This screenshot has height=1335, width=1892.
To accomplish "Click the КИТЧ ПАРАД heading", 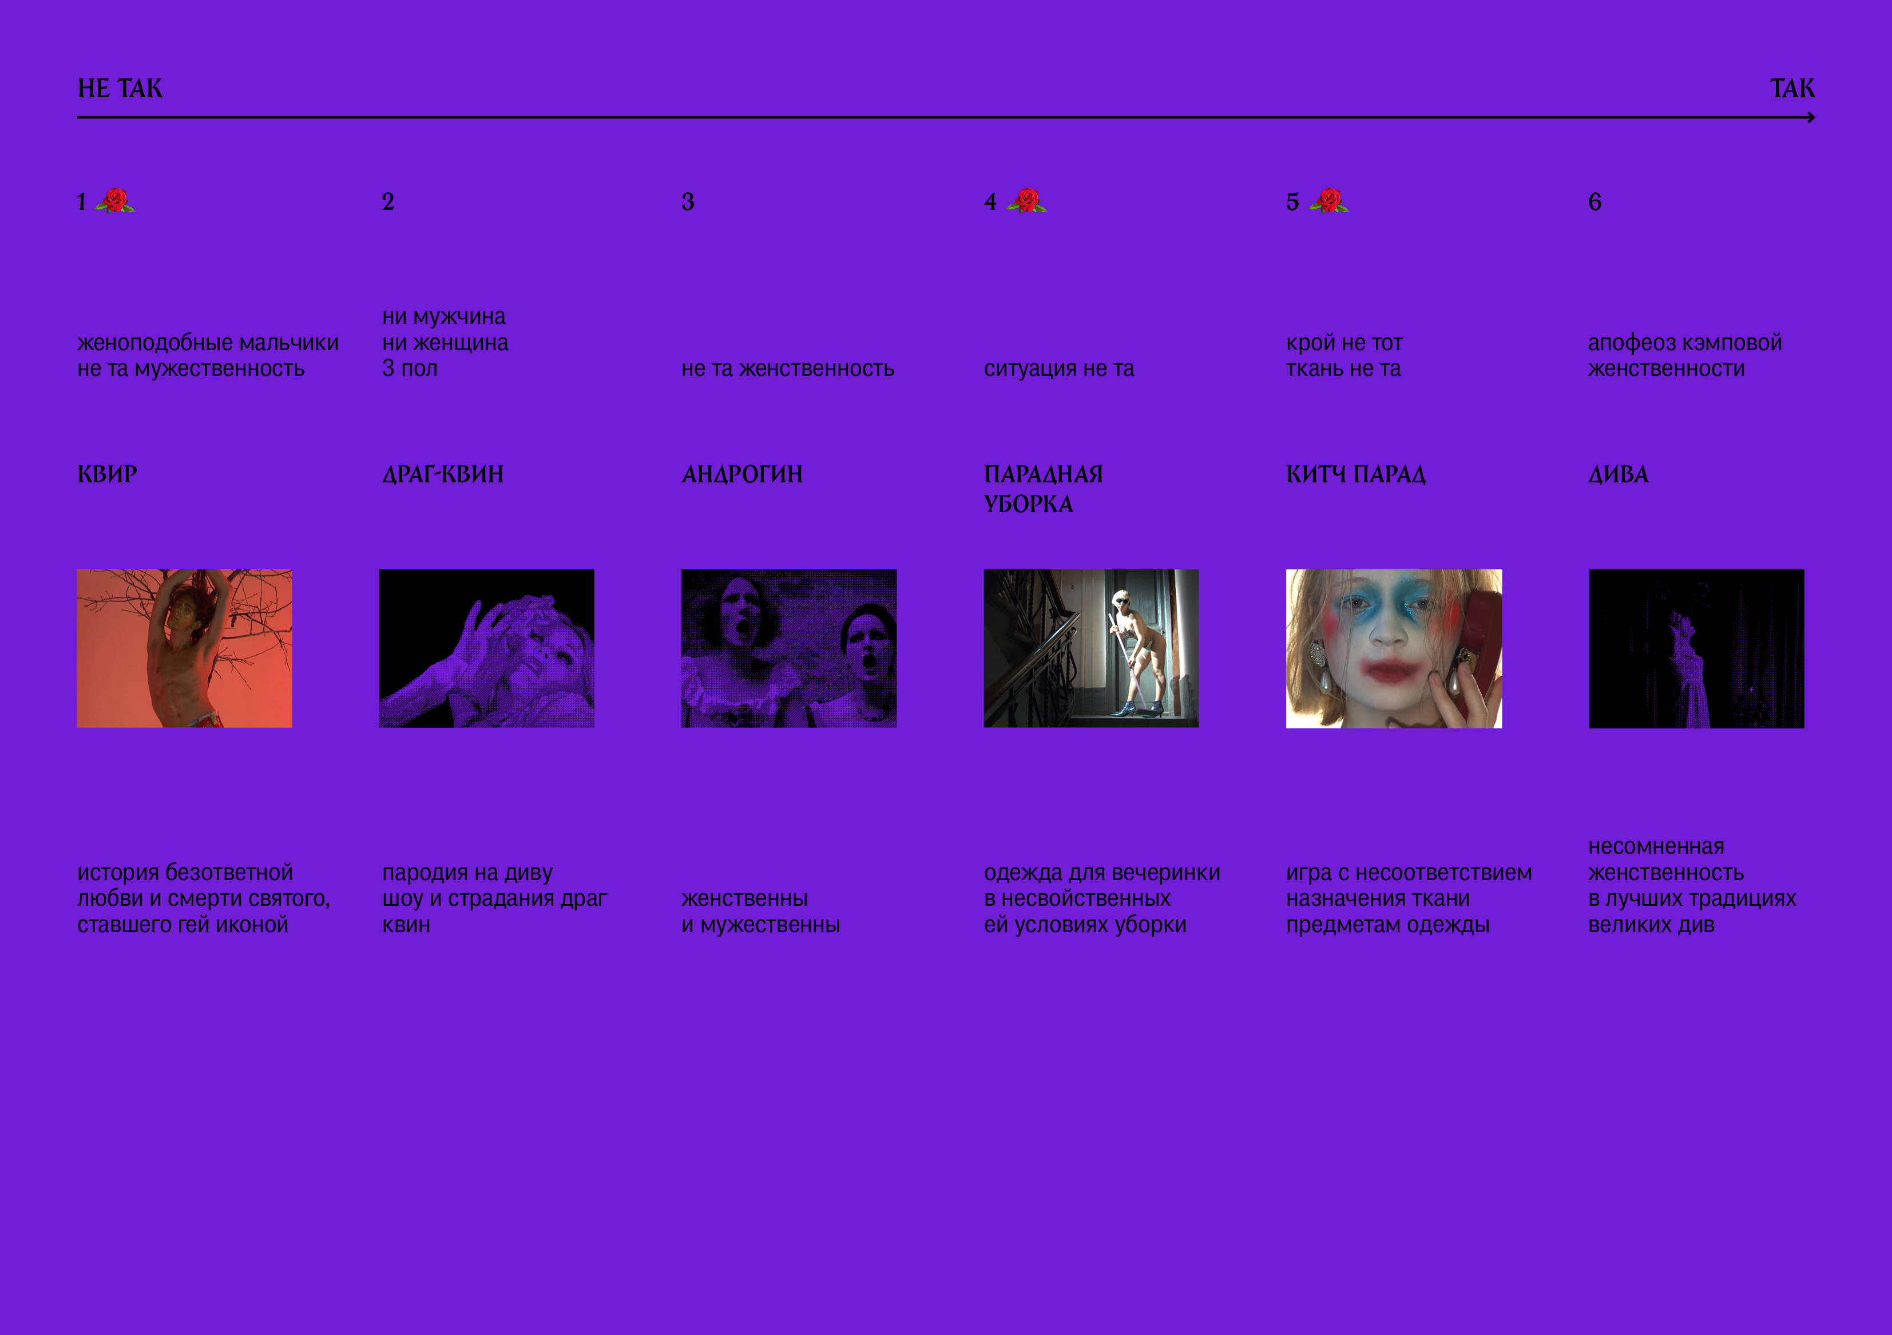I will point(1355,475).
